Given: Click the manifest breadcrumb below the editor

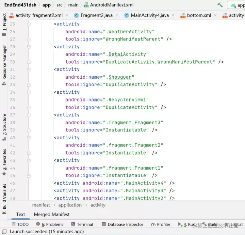Looking at the screenshot, I should (41, 205).
